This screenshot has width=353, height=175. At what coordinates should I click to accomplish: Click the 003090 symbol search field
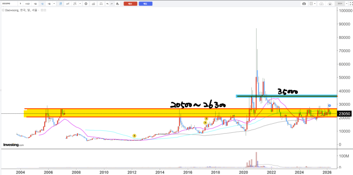[10, 4]
